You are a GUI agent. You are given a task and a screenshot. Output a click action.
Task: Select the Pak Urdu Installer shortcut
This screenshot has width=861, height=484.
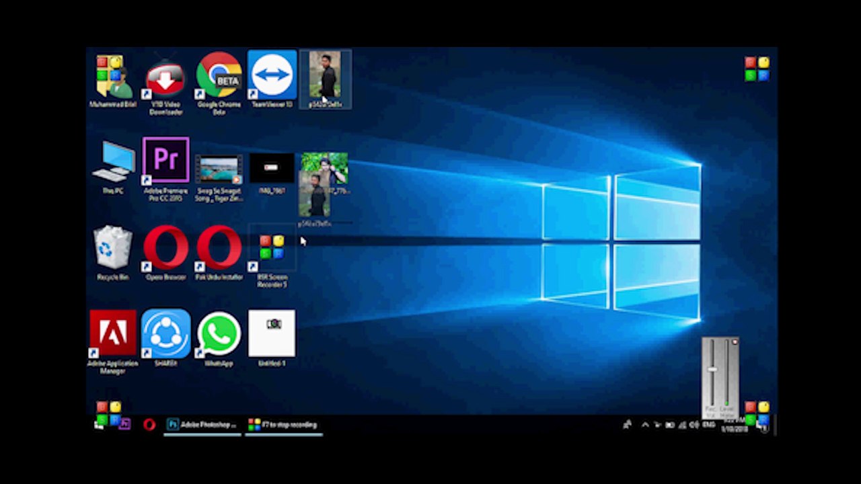click(x=219, y=253)
